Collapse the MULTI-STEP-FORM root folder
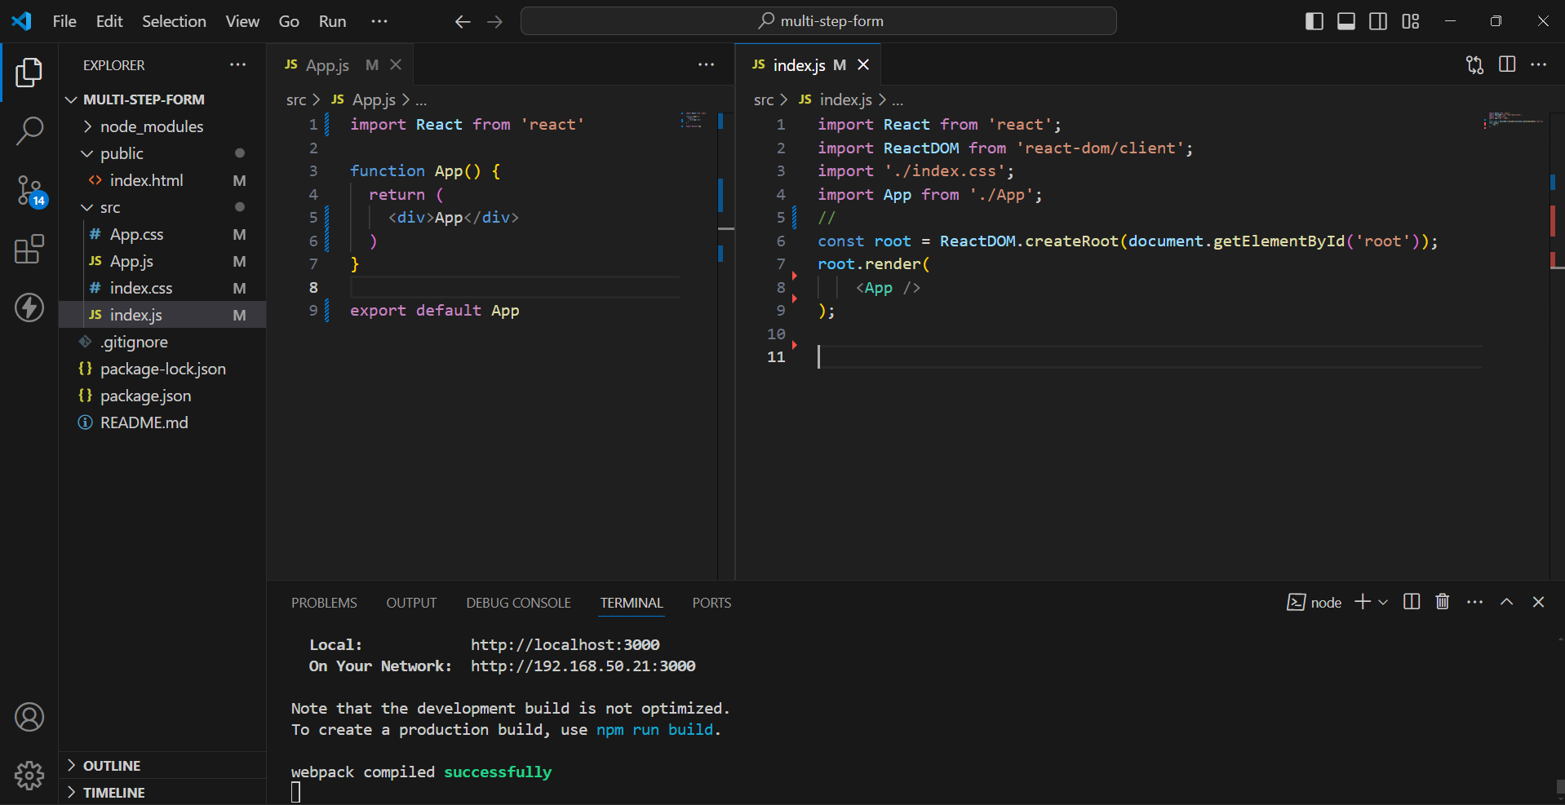The width and height of the screenshot is (1565, 805). coord(162,100)
